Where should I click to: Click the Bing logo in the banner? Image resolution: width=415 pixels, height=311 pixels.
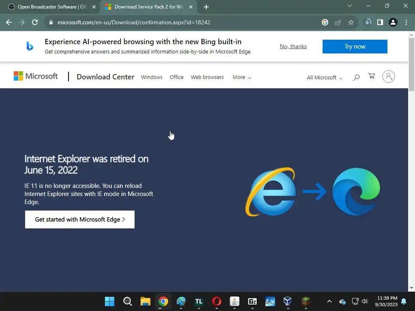[30, 46]
